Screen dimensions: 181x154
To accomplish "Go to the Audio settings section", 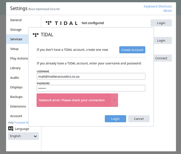I will point(14,78).
